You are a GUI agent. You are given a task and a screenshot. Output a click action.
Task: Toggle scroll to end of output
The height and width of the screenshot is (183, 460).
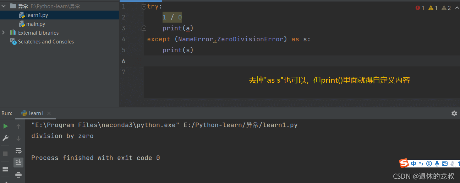[x=18, y=162]
